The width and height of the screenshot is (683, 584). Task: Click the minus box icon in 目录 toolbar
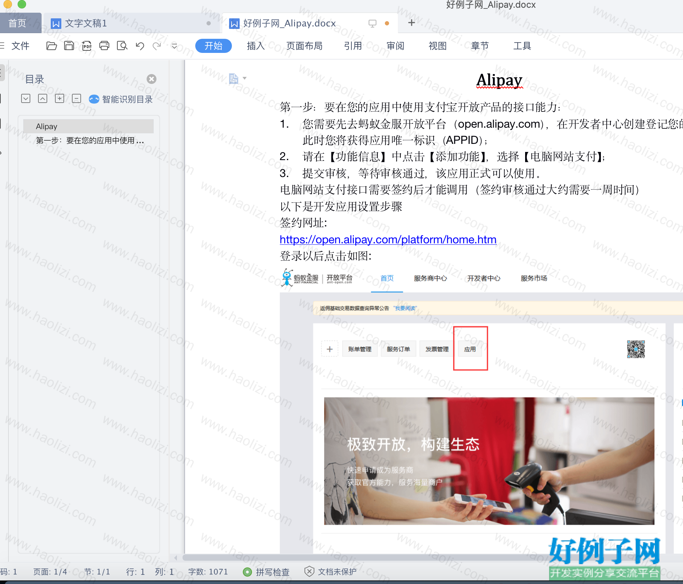(76, 98)
